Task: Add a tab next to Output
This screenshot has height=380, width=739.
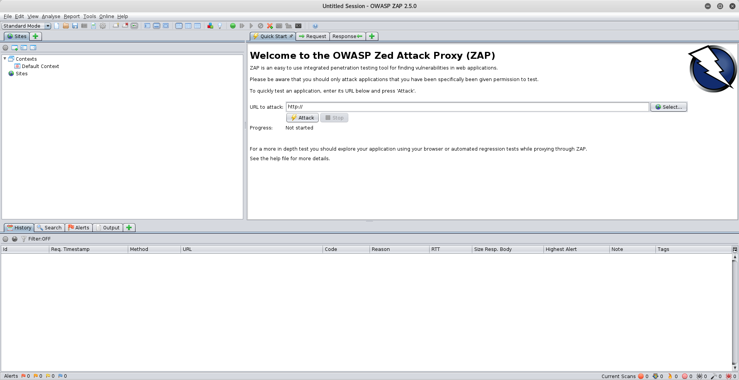Action: tap(129, 227)
